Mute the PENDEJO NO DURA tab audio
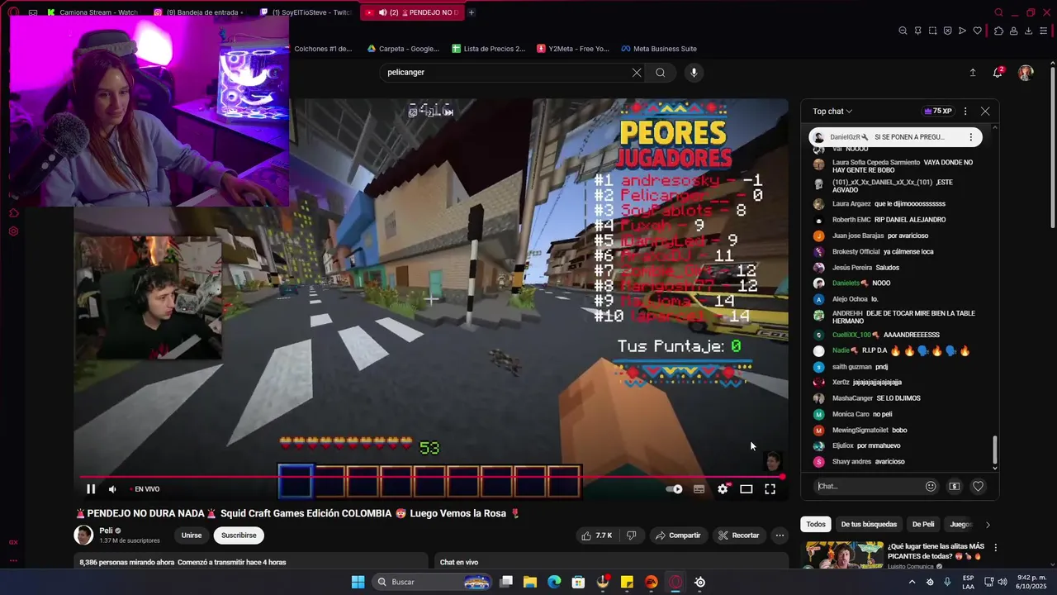 (x=382, y=12)
